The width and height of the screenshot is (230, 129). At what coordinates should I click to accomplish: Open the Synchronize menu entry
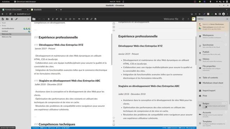pos(213,46)
